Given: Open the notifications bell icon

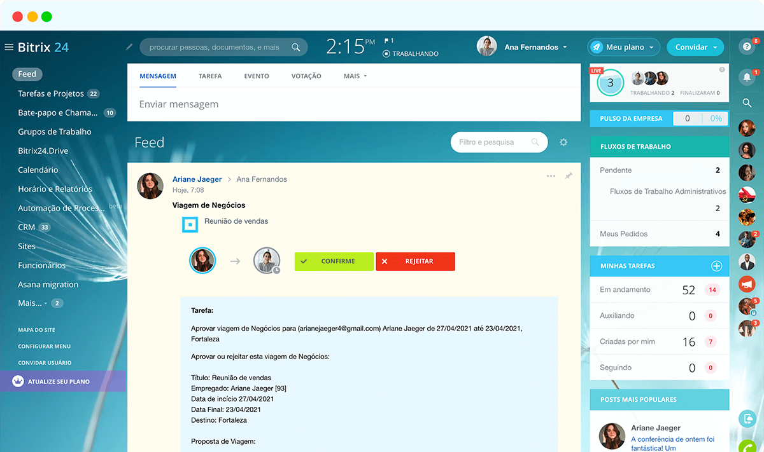Looking at the screenshot, I should point(746,78).
